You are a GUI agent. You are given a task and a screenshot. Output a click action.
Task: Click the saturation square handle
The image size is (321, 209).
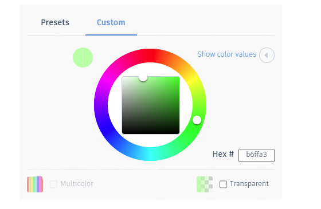tap(143, 77)
